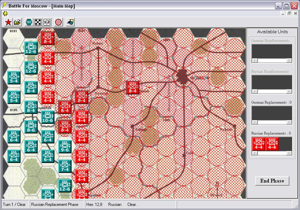Select German 7-4 infantry unit 7

click(65, 166)
